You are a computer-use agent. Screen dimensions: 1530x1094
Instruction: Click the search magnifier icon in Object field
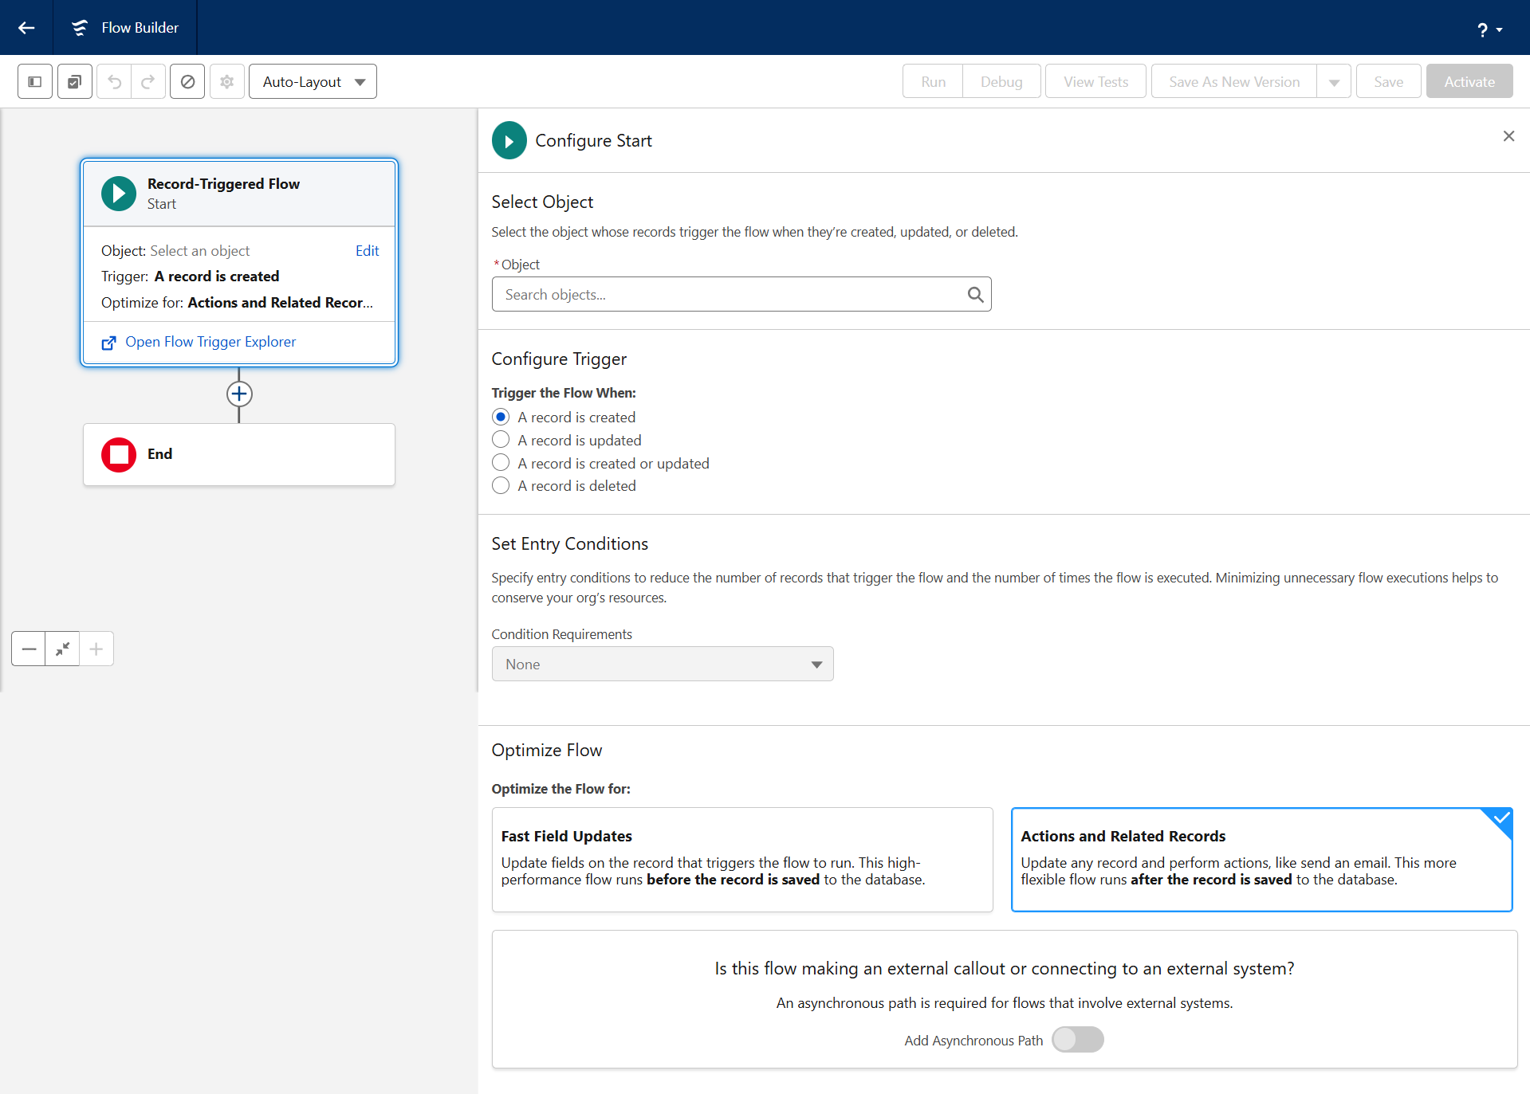(x=975, y=294)
